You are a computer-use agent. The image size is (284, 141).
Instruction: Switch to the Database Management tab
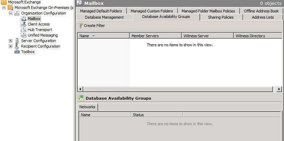click(x=104, y=17)
